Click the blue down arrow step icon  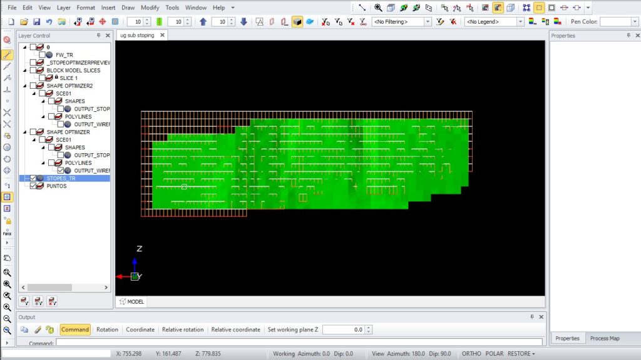244,22
